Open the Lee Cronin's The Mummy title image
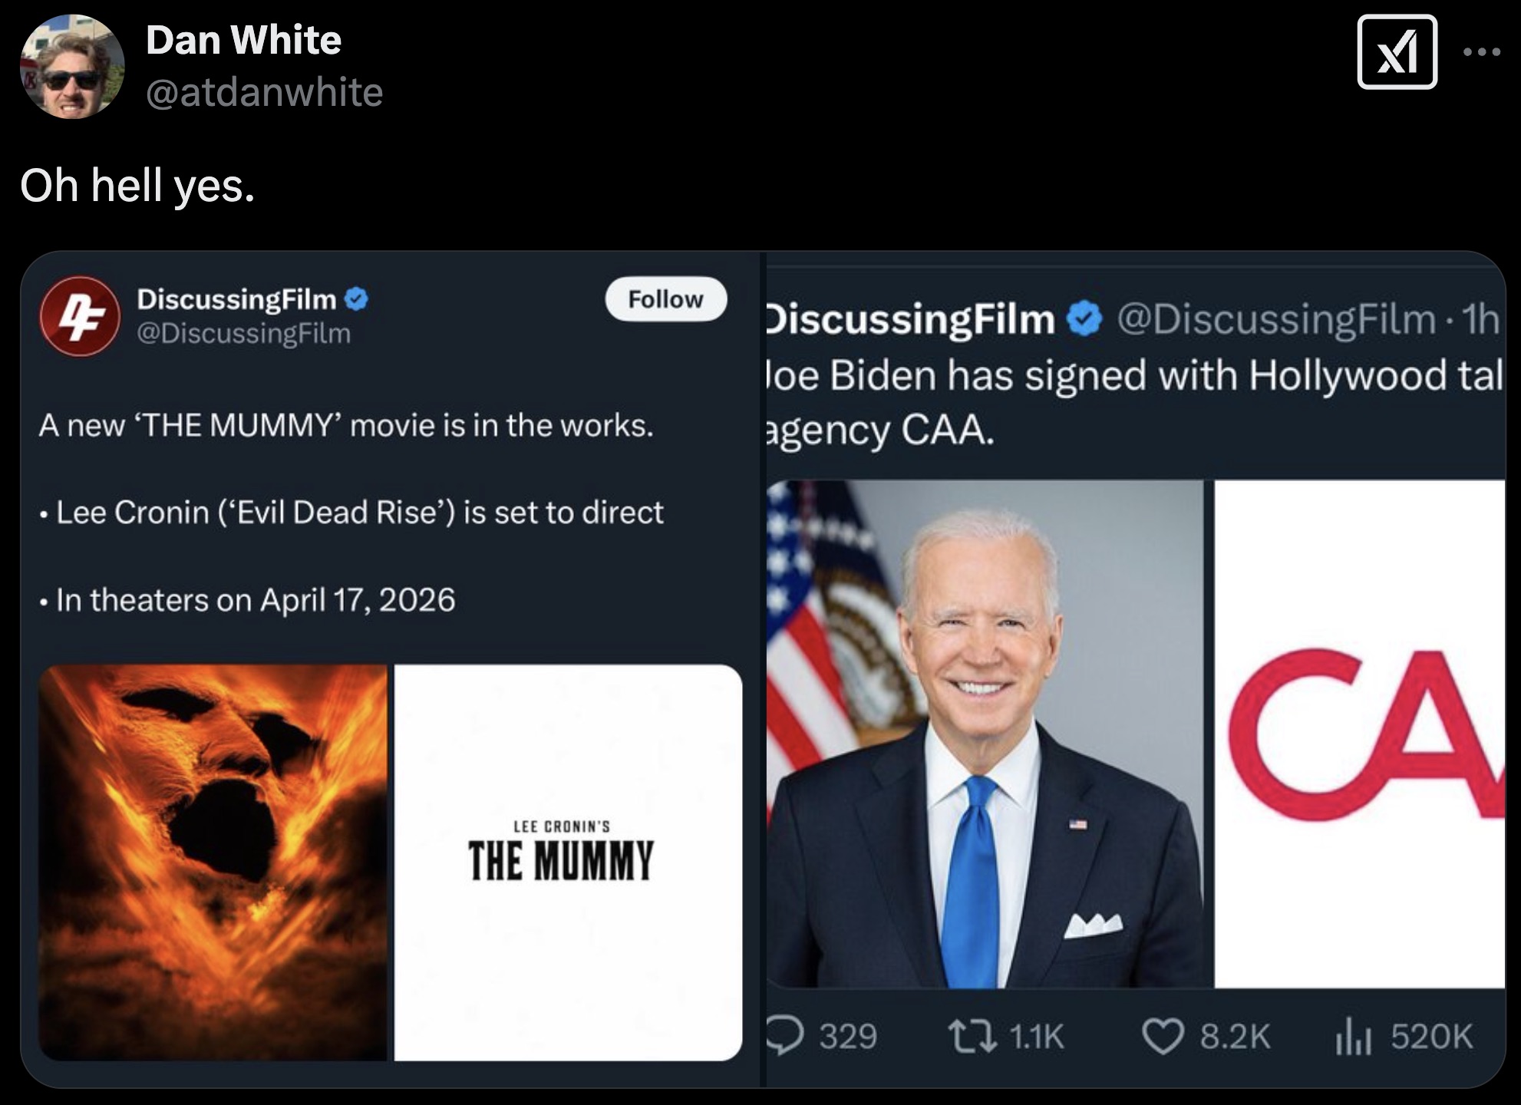This screenshot has width=1521, height=1105. [568, 863]
